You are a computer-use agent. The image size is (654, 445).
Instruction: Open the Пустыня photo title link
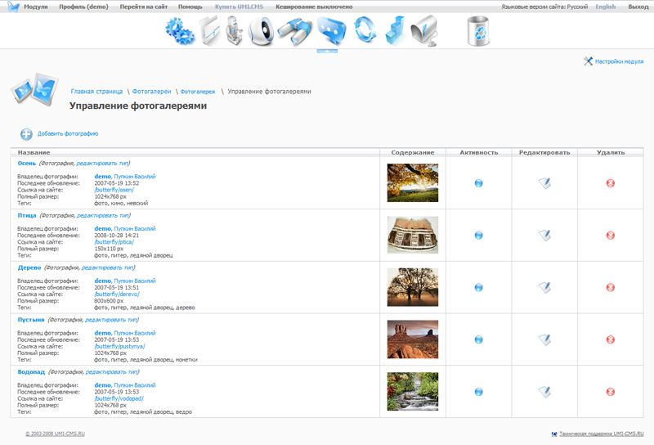pyautogui.click(x=31, y=320)
